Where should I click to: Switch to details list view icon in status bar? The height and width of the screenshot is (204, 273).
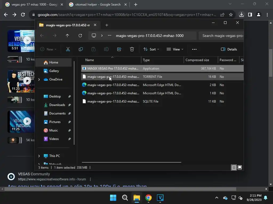click(x=234, y=167)
